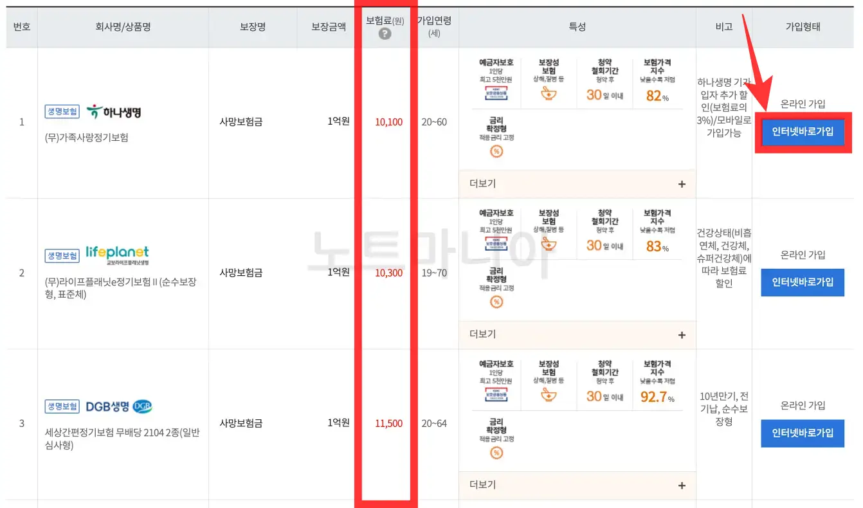Click 인터넷바로가입 button for DGB생명
863x508 pixels.
(802, 433)
